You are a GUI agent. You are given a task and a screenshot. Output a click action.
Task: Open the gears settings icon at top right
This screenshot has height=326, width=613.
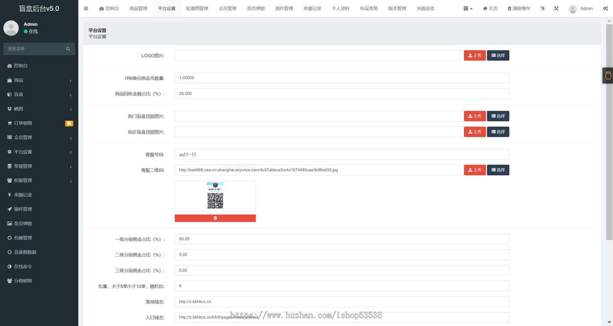click(606, 9)
